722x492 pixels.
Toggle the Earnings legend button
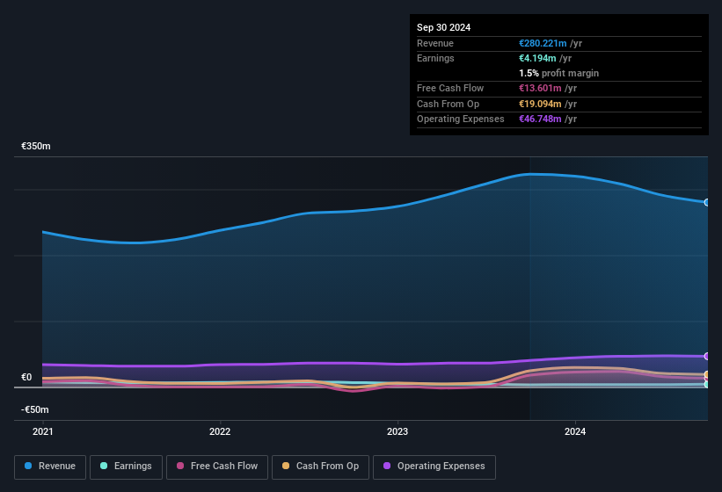click(x=126, y=467)
